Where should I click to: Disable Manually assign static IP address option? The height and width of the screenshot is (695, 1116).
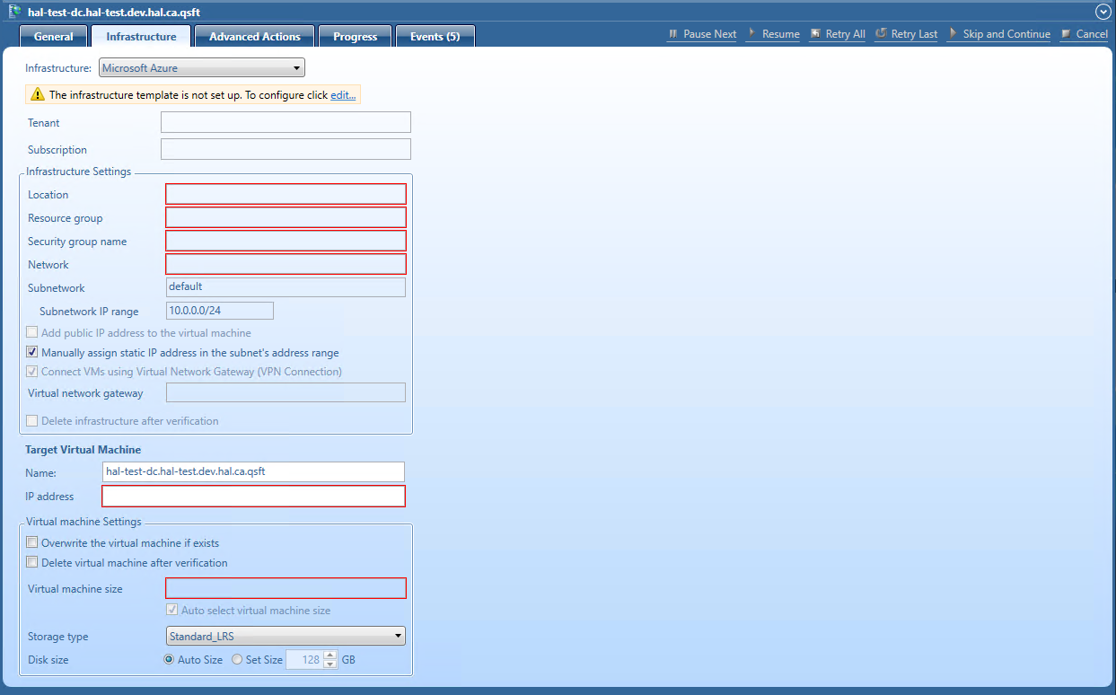[31, 351]
